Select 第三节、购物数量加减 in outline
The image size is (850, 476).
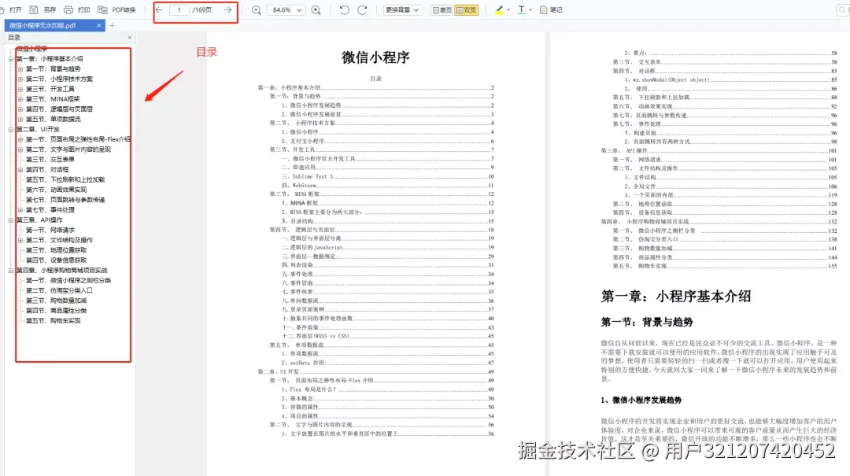point(57,301)
